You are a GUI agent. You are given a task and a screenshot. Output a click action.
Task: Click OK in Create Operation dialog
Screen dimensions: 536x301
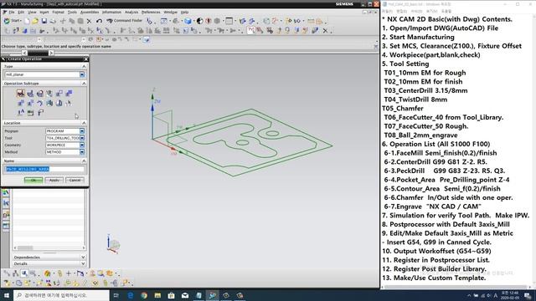(x=33, y=180)
